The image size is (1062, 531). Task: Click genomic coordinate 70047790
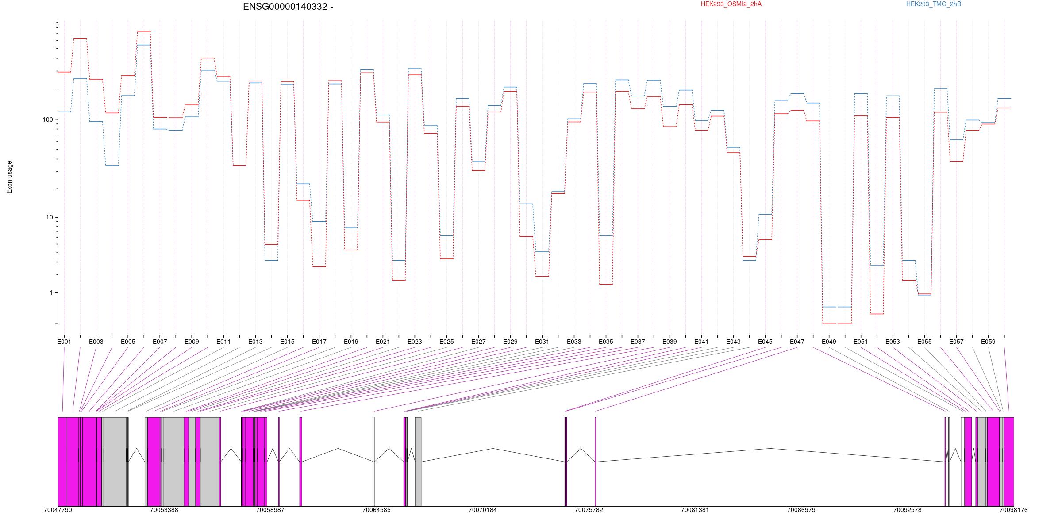pos(58,510)
